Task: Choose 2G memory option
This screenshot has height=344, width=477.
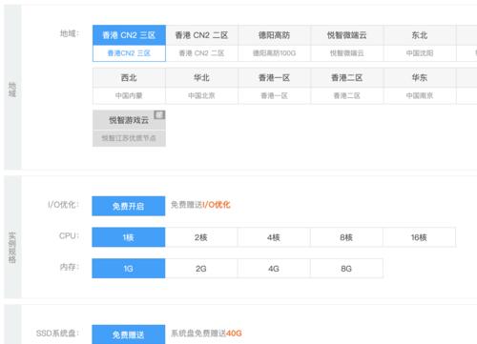Action: pyautogui.click(x=201, y=269)
